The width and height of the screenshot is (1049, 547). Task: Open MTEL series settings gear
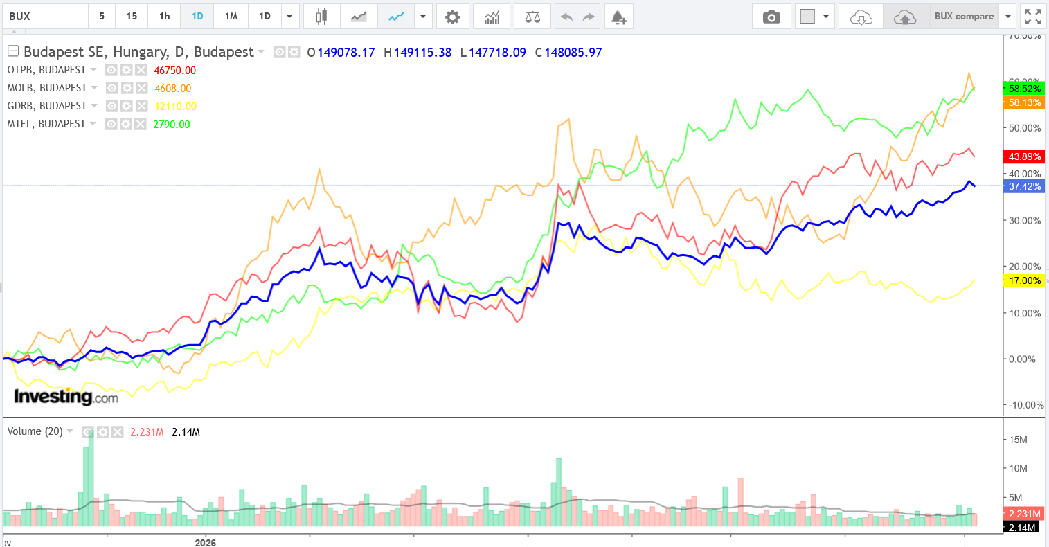pos(126,124)
